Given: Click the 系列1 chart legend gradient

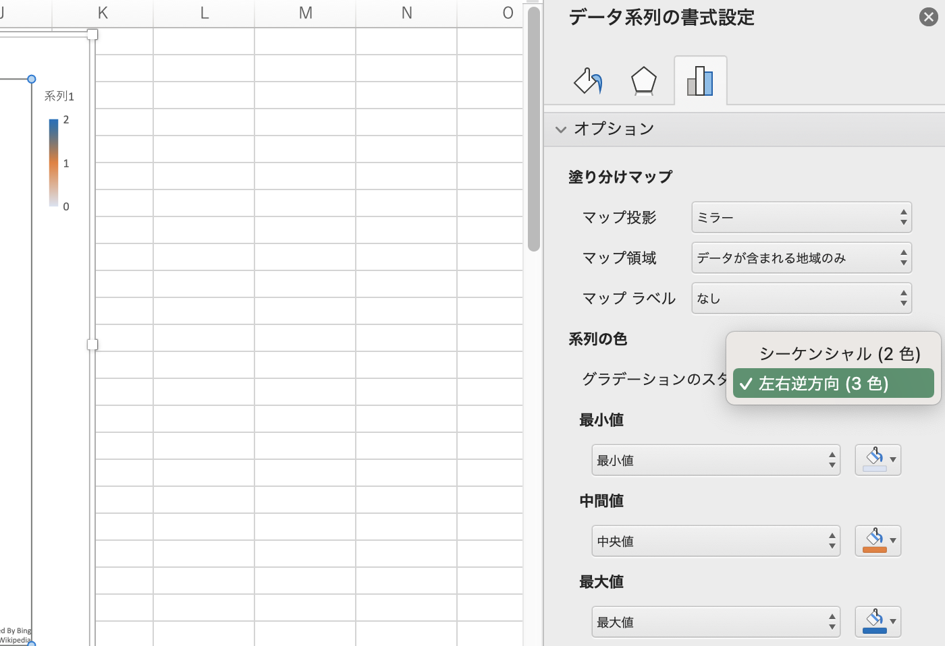Looking at the screenshot, I should pos(53,163).
